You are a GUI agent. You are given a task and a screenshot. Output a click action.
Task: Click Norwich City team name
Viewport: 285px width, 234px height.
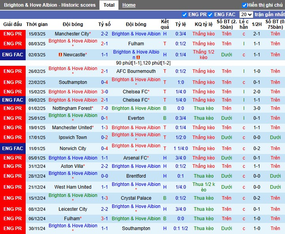[73, 149]
